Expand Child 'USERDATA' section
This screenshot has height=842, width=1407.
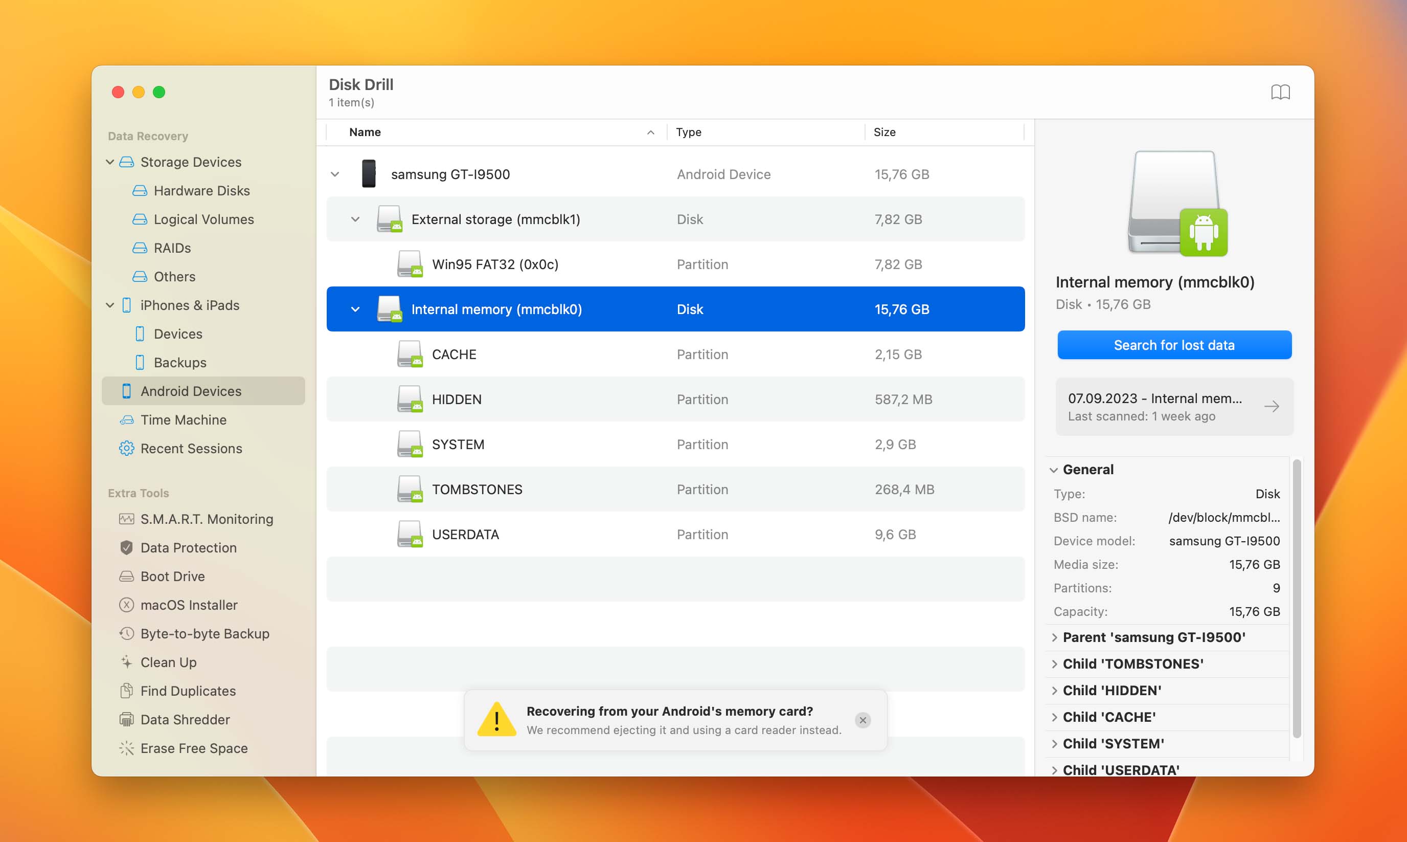(x=1054, y=770)
